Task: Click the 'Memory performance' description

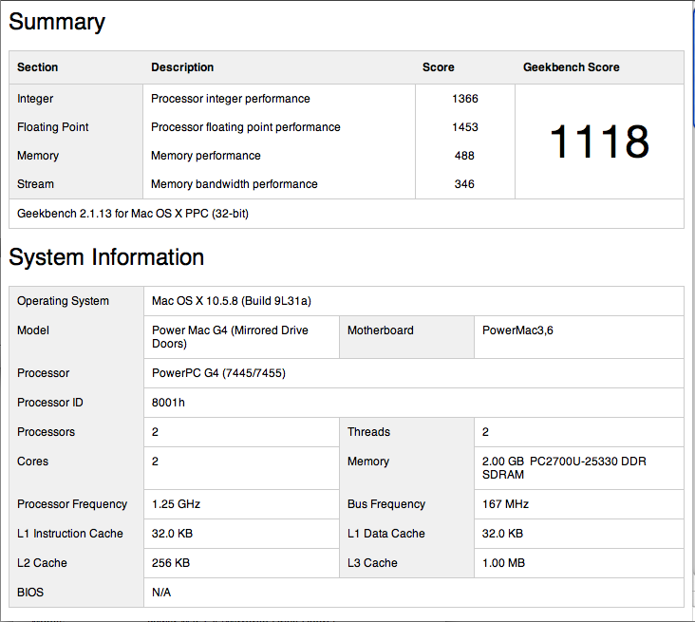Action: 206,156
